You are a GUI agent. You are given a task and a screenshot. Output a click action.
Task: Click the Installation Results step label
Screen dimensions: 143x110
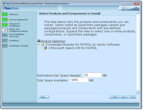(x=19, y=46)
